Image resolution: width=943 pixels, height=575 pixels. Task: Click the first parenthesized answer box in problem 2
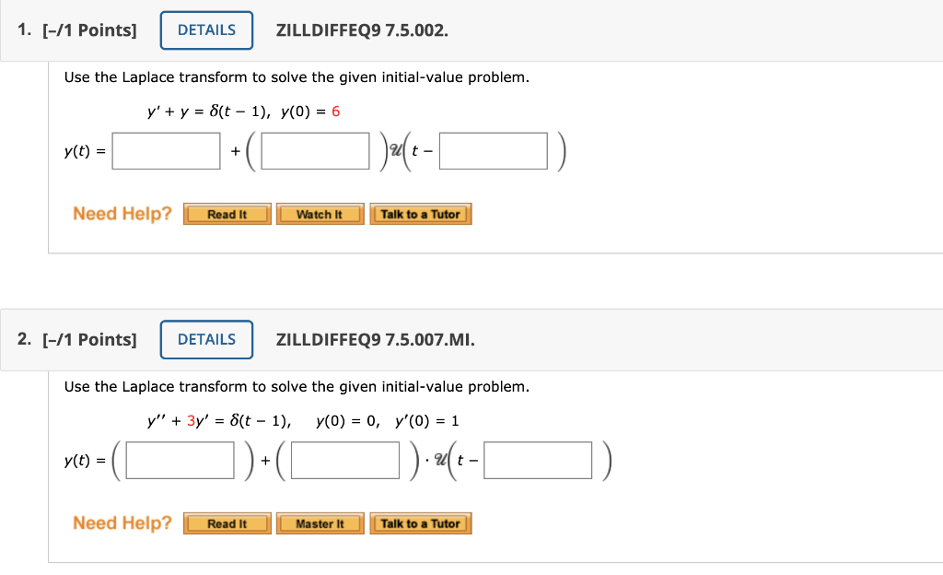(179, 460)
